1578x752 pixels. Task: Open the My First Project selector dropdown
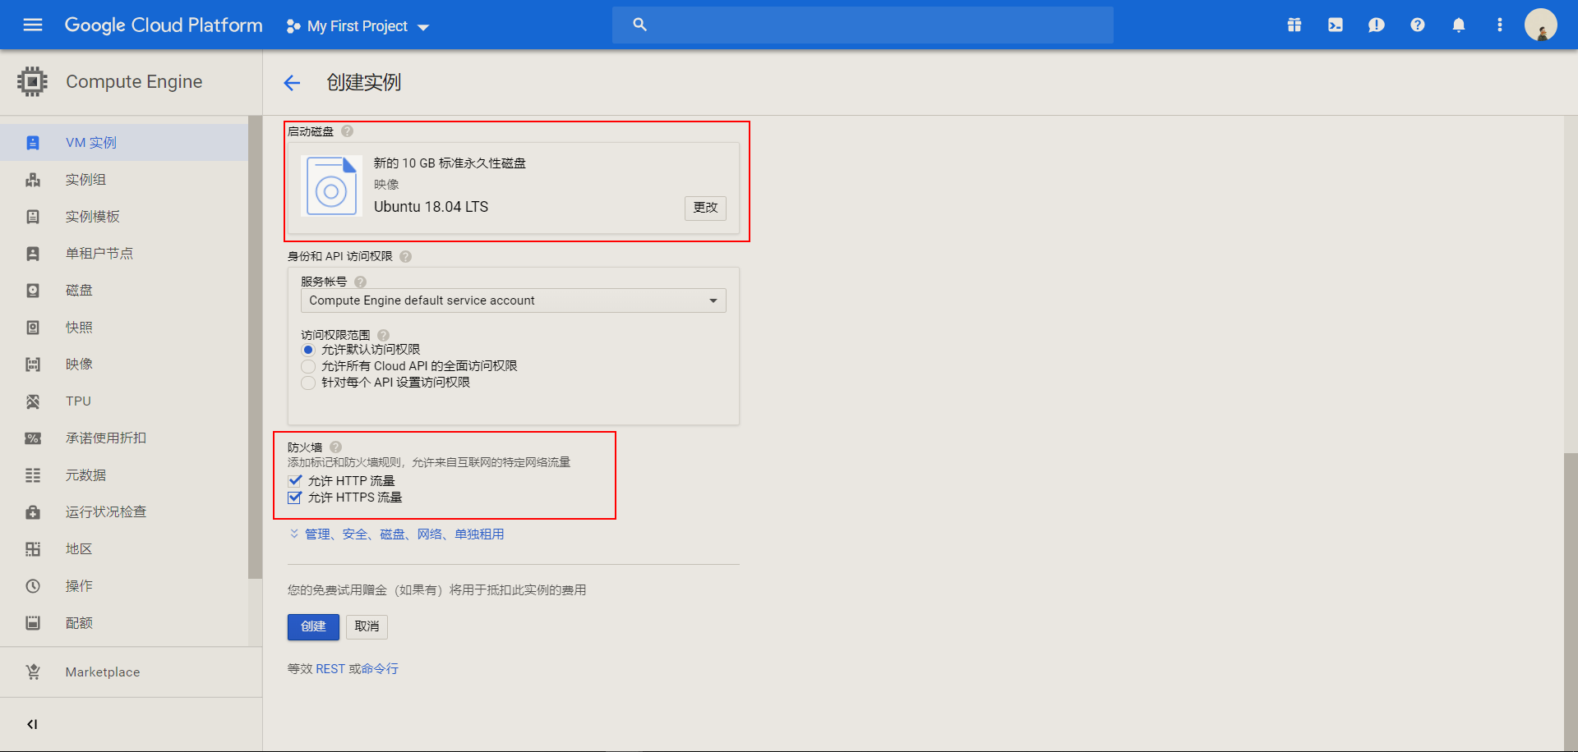358,26
